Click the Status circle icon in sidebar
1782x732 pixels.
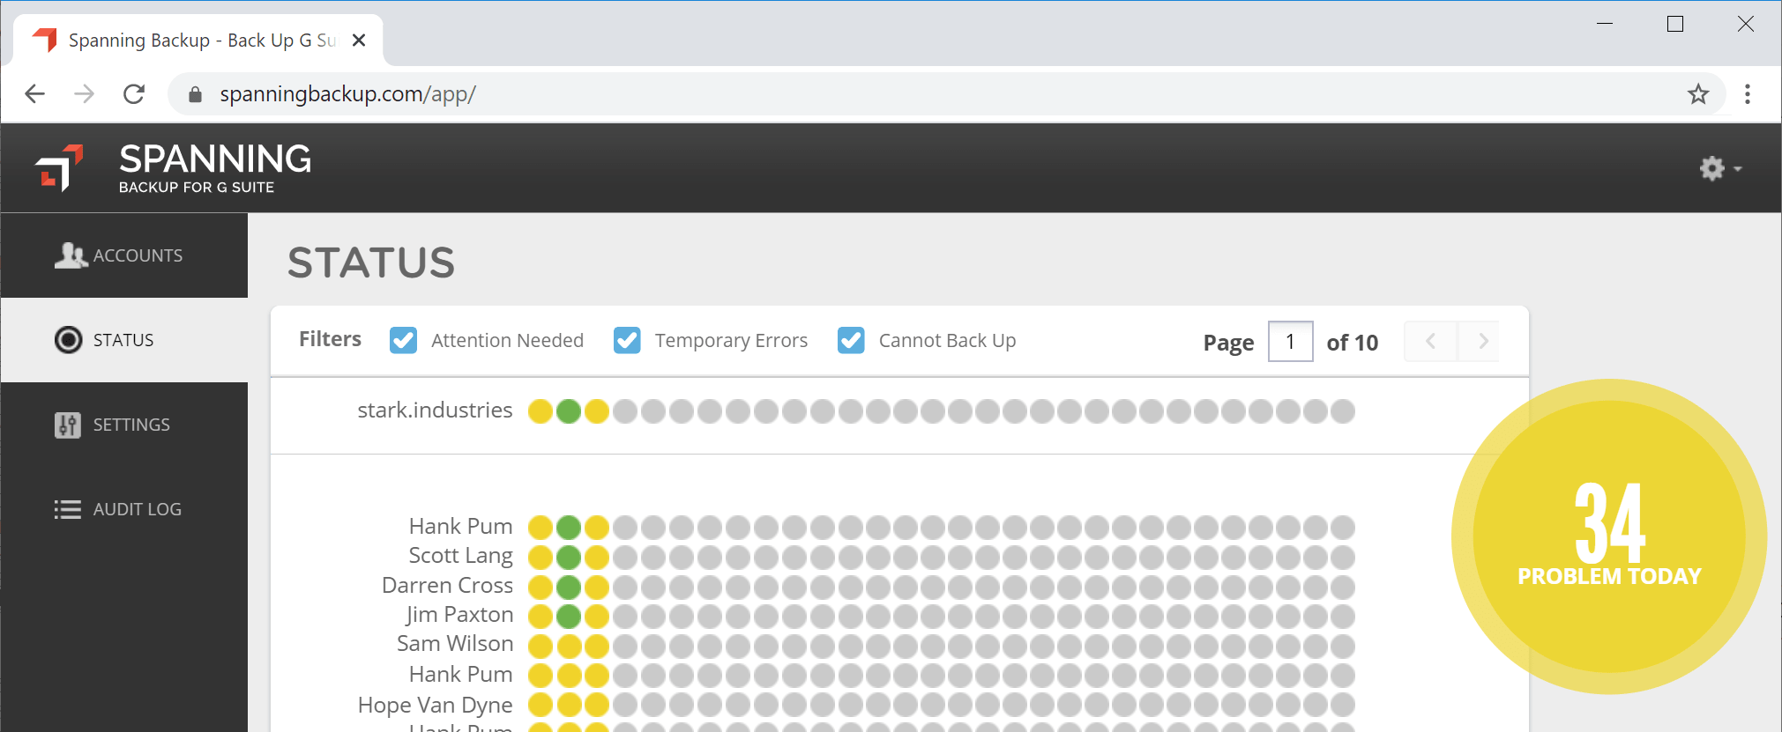click(x=68, y=340)
